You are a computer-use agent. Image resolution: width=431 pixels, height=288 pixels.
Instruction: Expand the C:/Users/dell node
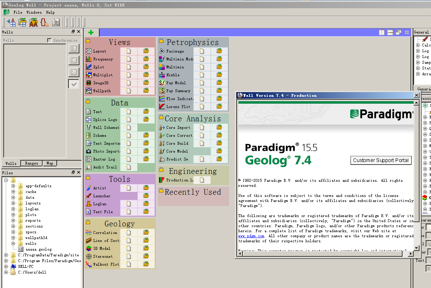pyautogui.click(x=6, y=273)
